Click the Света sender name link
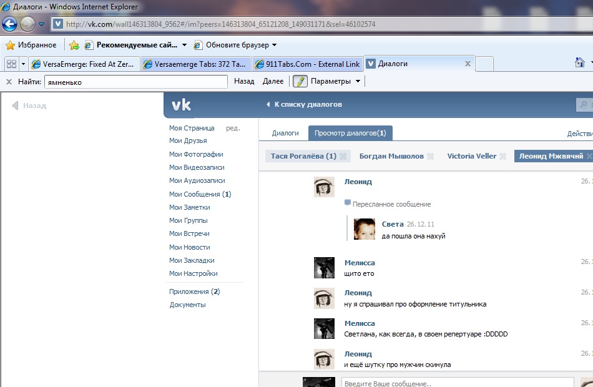This screenshot has height=387, width=593. click(x=393, y=224)
